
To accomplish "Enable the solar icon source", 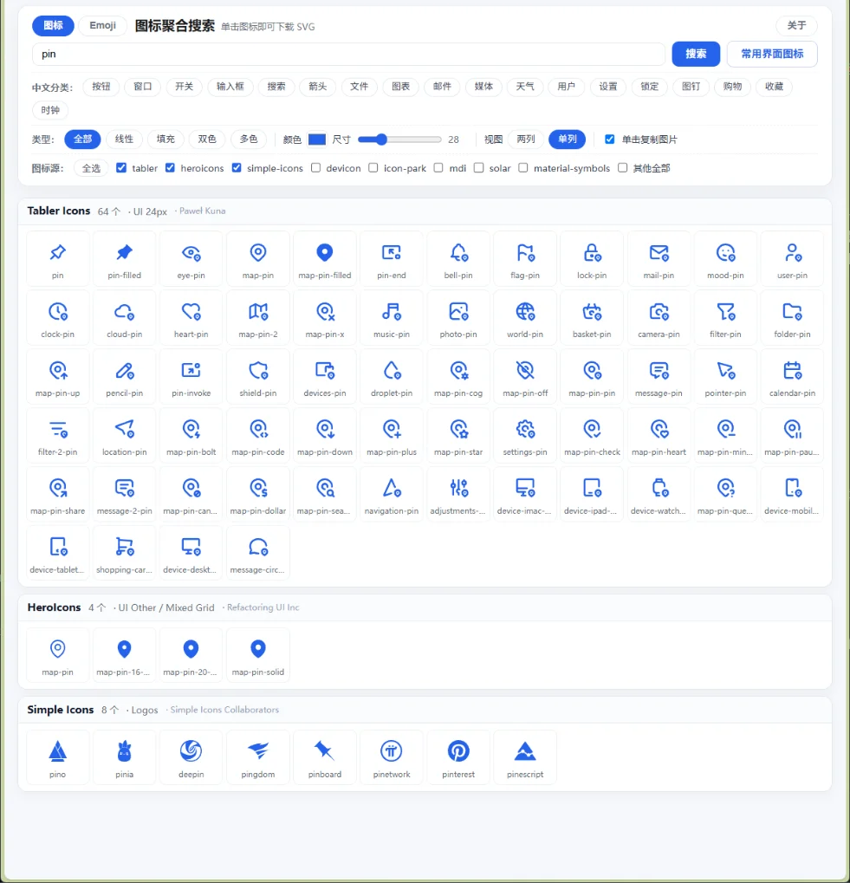I will tap(478, 168).
